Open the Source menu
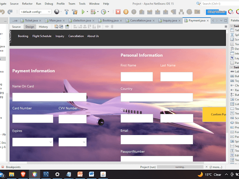239x179 pixels. click(14, 4)
